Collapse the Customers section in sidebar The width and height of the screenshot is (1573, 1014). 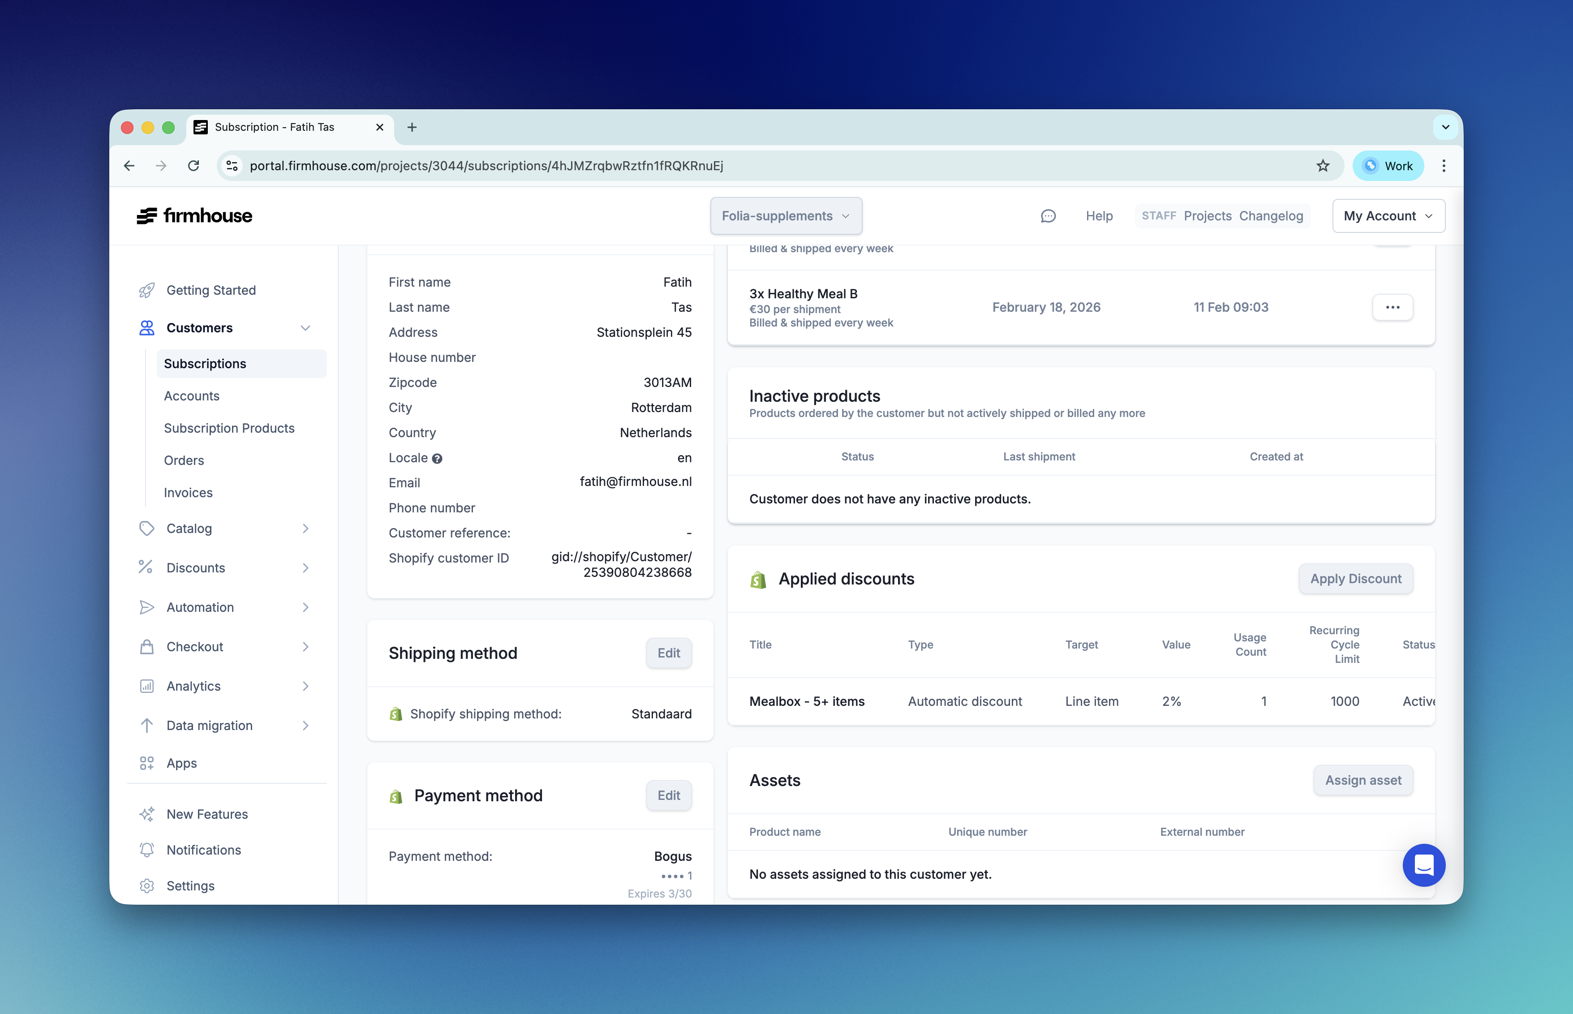[305, 327]
